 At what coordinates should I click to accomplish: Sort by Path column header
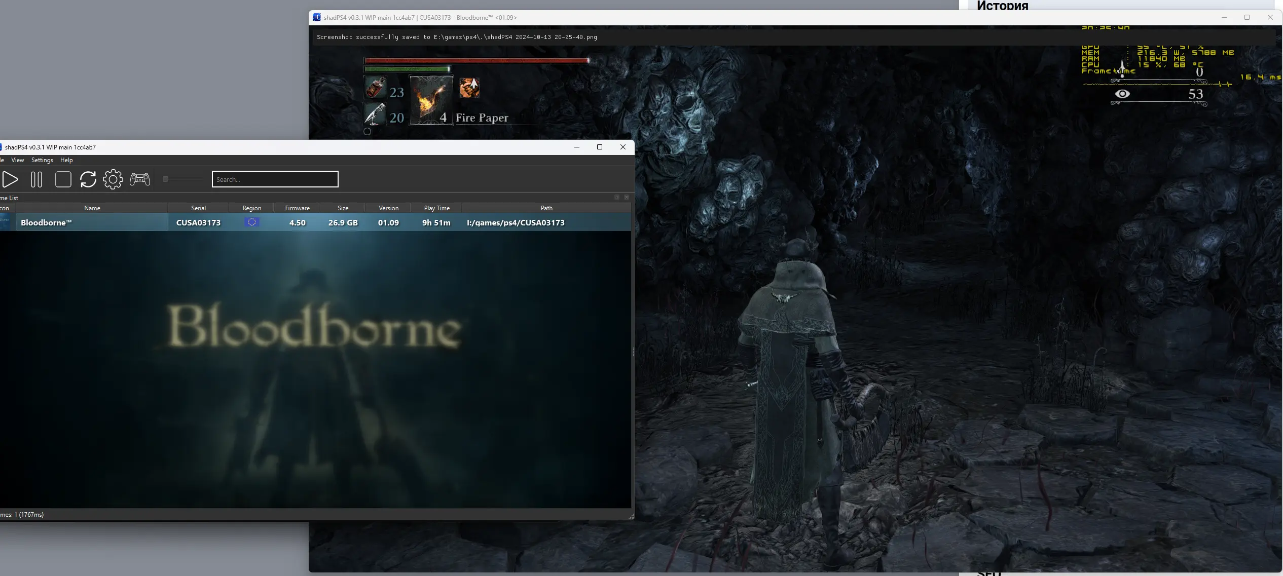546,208
